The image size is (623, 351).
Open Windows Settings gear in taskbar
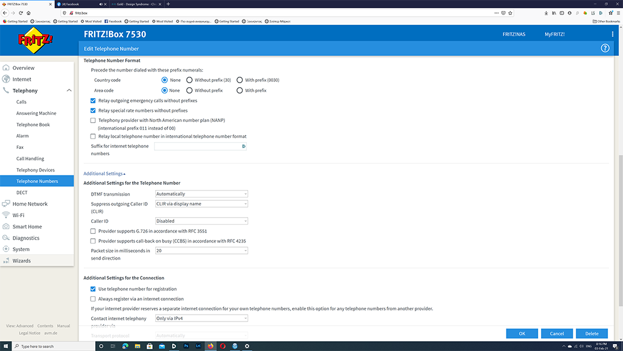[x=247, y=346]
